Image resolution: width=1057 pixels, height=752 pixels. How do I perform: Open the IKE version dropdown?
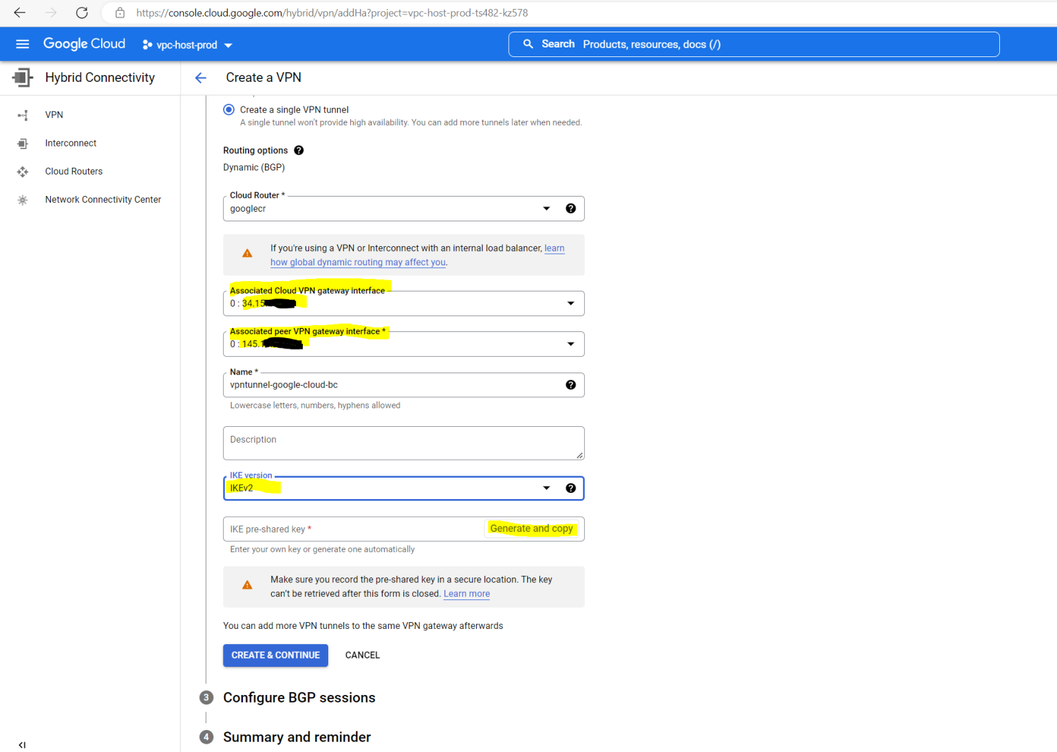pos(546,487)
